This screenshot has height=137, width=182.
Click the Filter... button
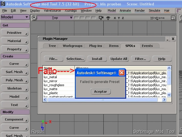[x=140, y=59]
